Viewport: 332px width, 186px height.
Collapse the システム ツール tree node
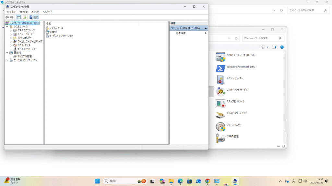[7, 27]
